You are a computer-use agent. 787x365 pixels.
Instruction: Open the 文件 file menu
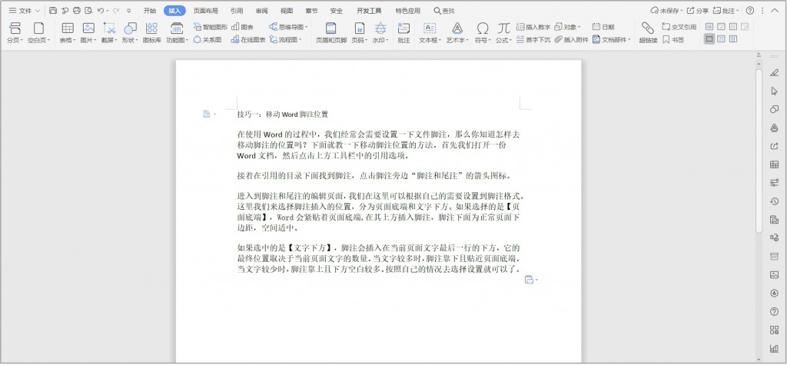click(24, 11)
